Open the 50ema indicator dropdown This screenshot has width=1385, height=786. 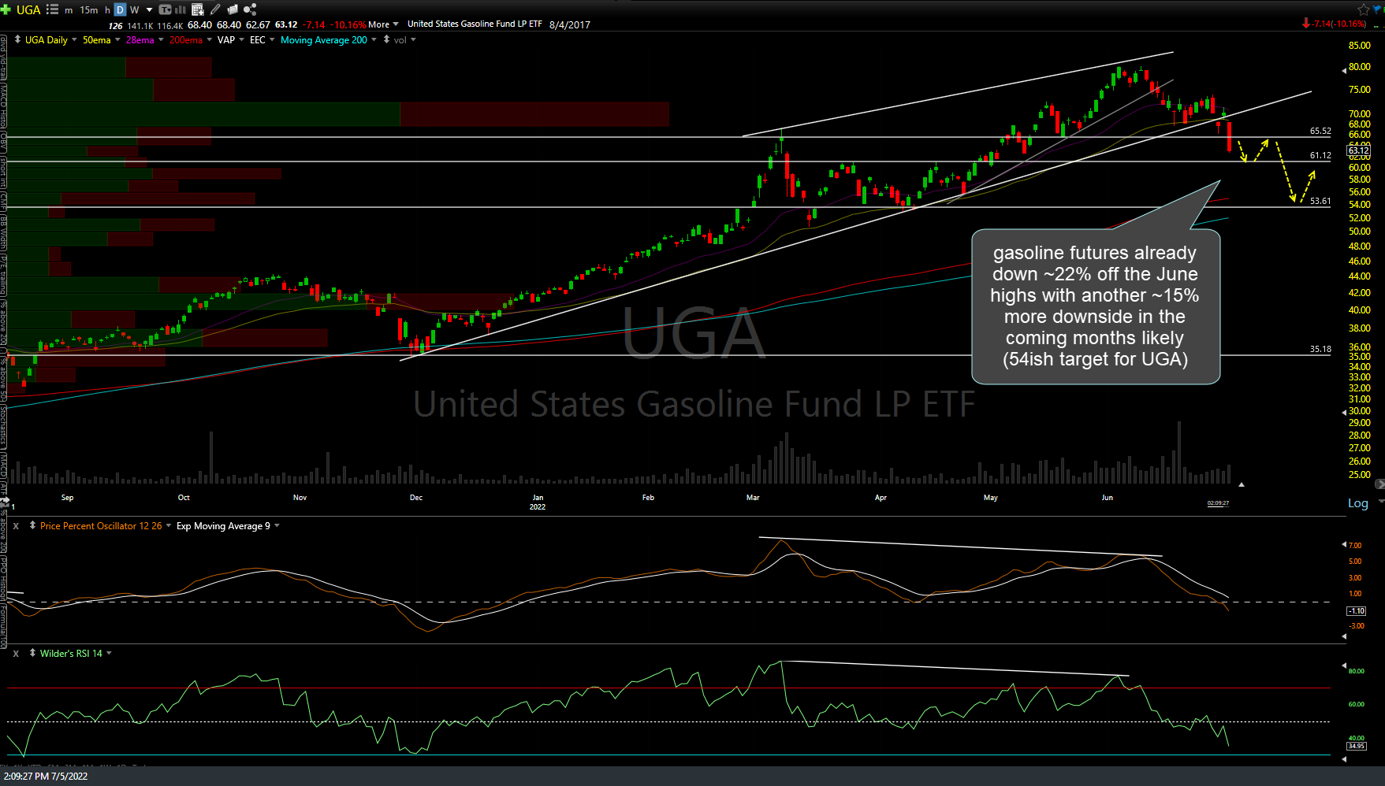coord(117,40)
